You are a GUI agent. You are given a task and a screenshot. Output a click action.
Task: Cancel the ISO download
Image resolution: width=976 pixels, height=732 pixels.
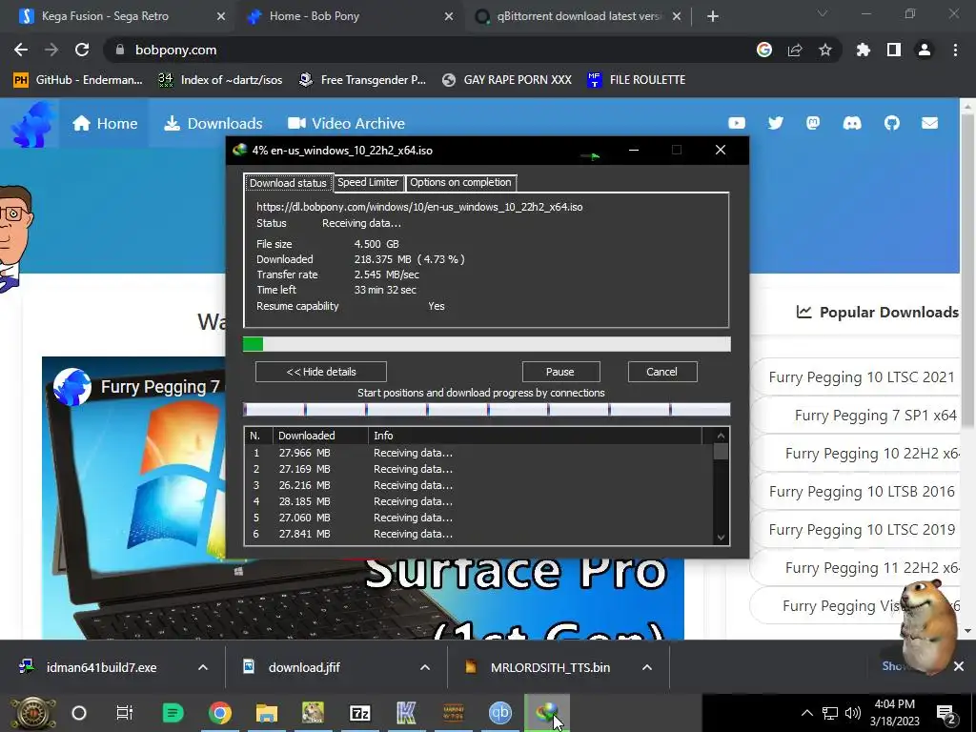click(x=661, y=372)
